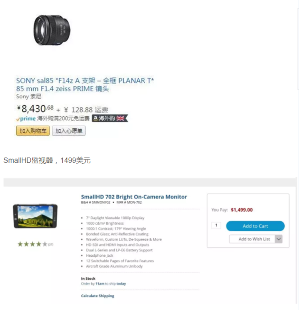Click the quantity input field showing 1
299x310 pixels.
216,225
